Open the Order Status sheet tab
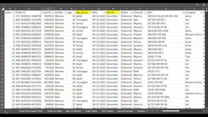This screenshot has width=208, height=117. pyautogui.click(x=91, y=111)
